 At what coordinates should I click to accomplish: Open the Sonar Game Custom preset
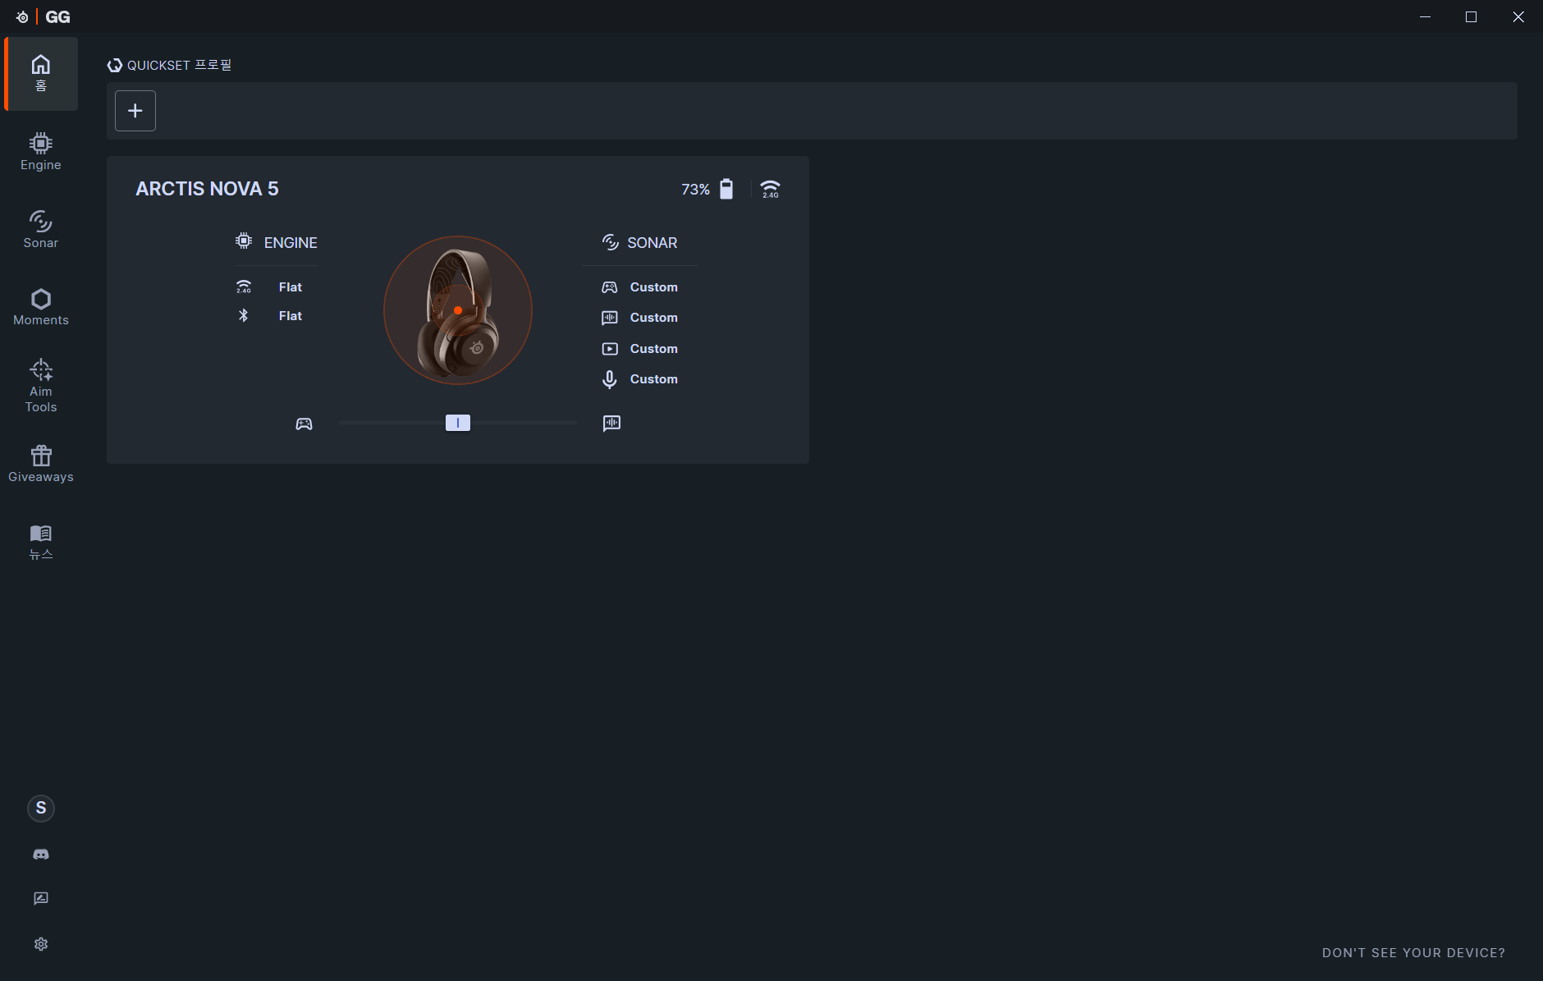point(654,287)
